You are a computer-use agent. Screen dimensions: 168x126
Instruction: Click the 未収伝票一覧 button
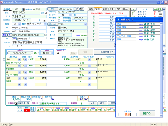(x=24, y=103)
